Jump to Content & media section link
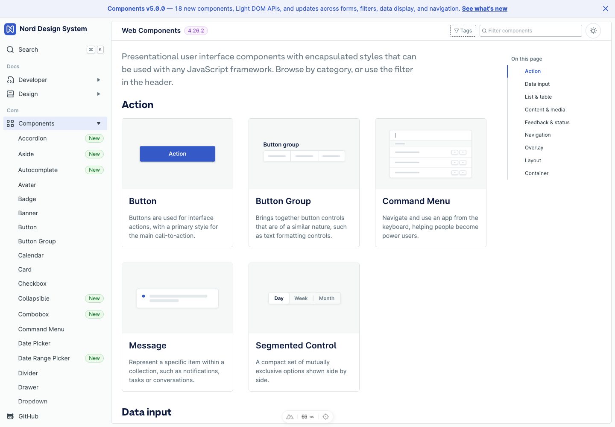Viewport: 615px width, 427px height. [x=545, y=110]
